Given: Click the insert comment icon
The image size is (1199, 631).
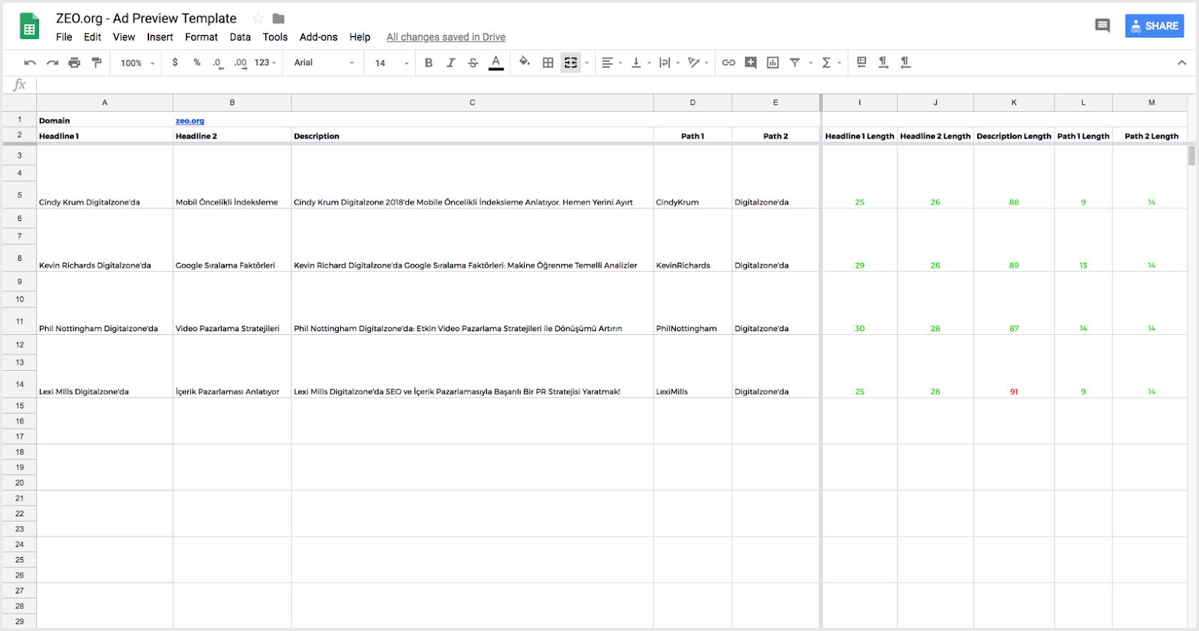Looking at the screenshot, I should 751,63.
